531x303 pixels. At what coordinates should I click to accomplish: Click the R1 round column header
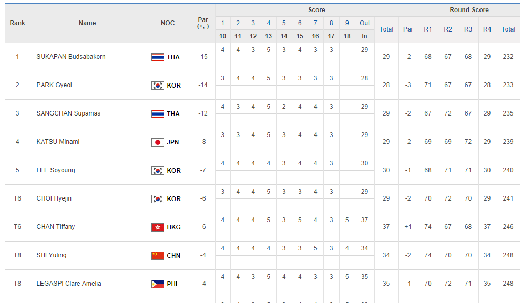pos(428,29)
